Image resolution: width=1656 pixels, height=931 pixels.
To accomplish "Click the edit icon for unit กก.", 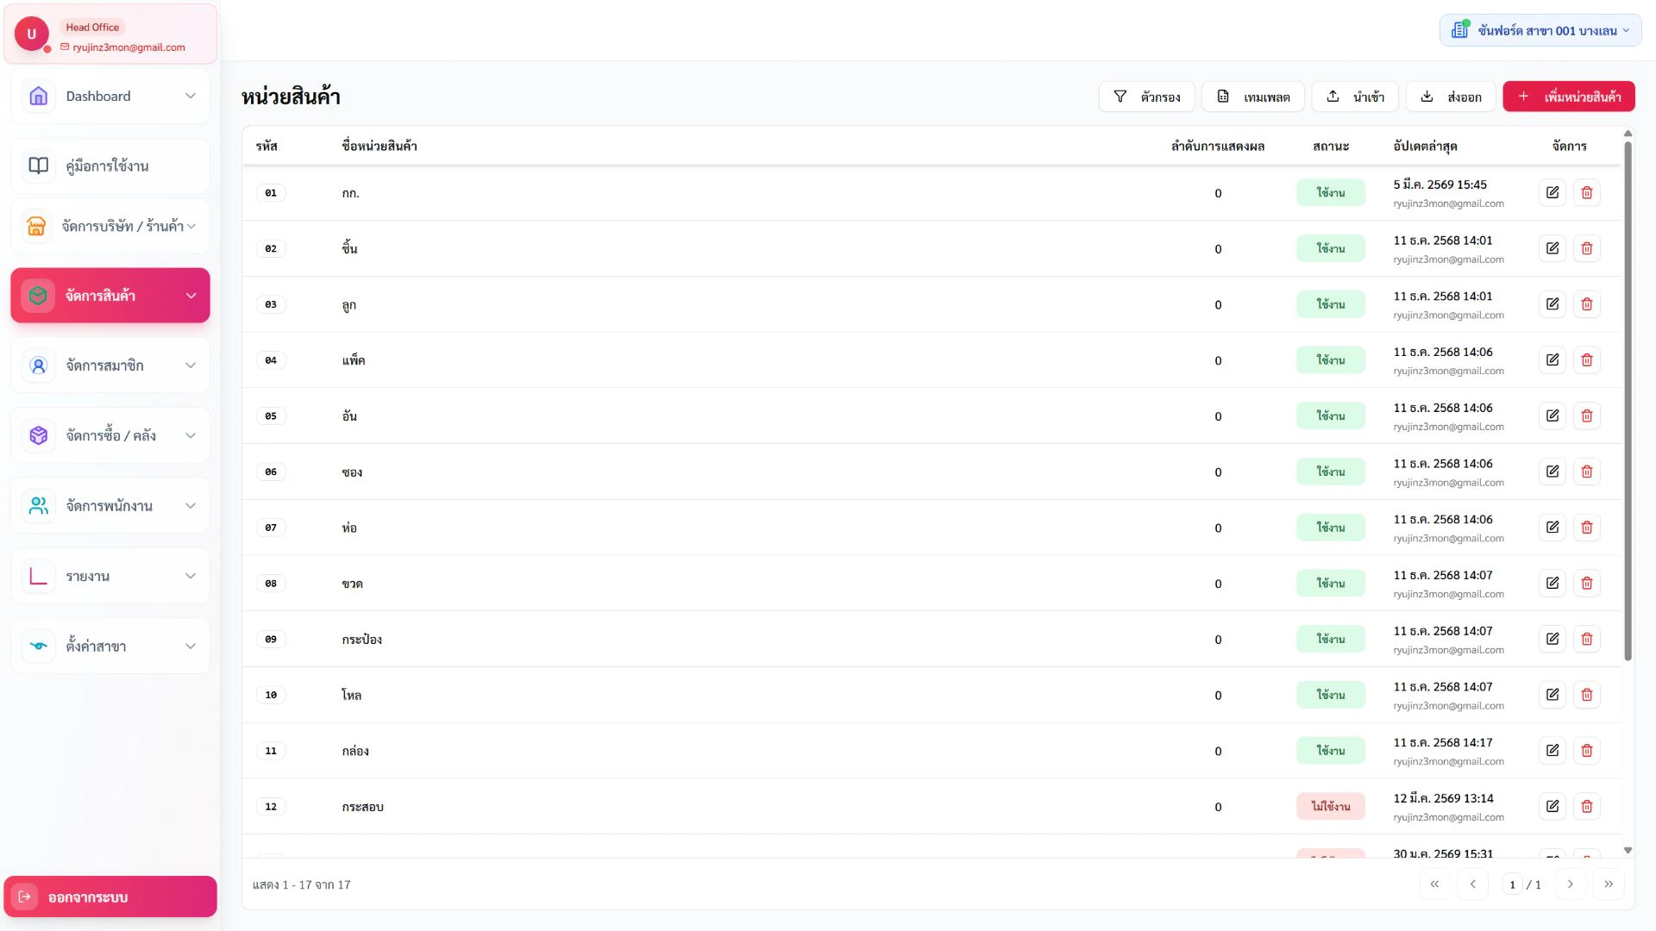I will coord(1552,193).
